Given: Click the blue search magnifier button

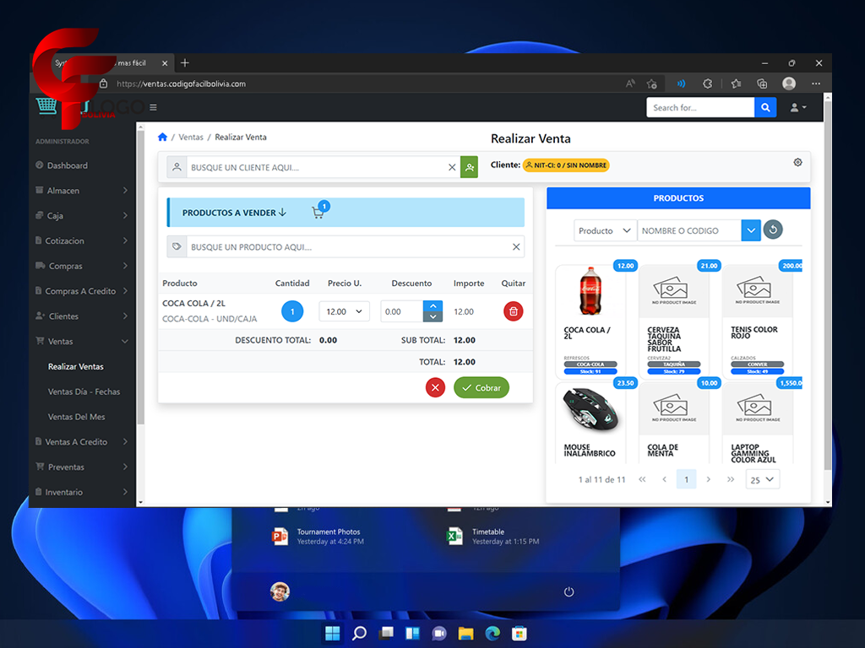Looking at the screenshot, I should (x=765, y=107).
